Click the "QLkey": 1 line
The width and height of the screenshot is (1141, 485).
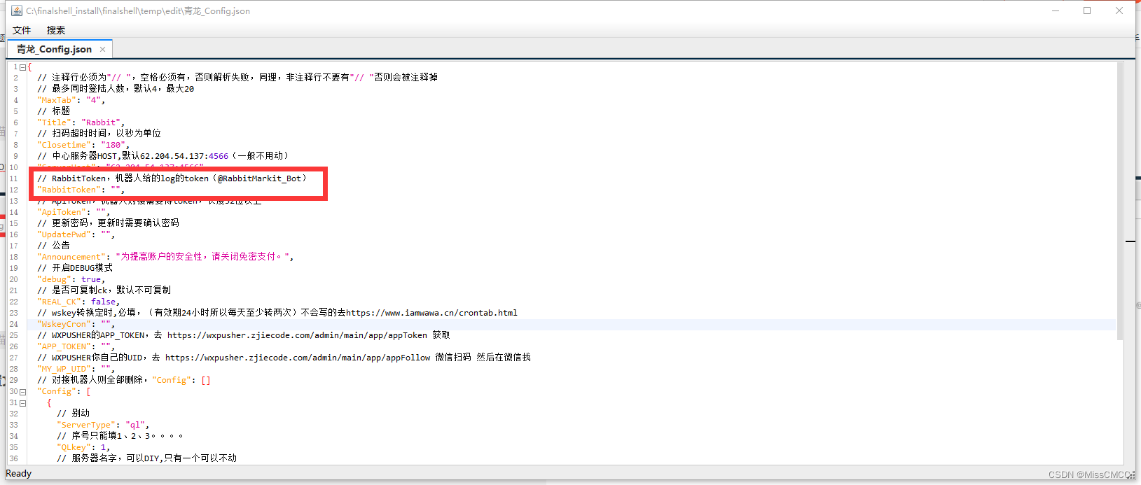click(x=83, y=447)
